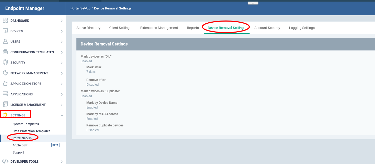Open System Templates in the sidebar
375x164 pixels.
pos(26,124)
